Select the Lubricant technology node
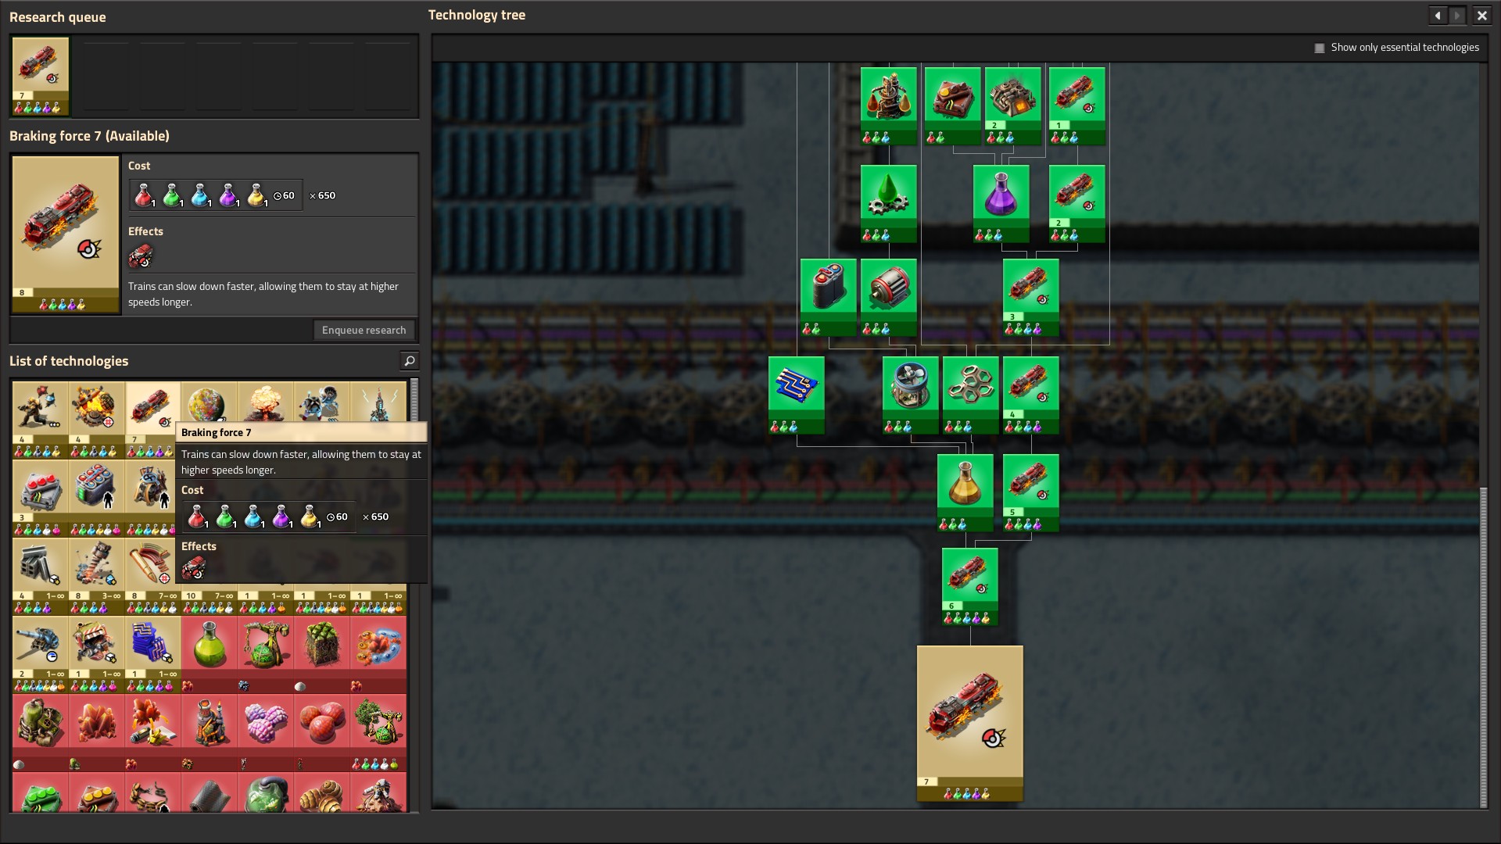 coord(889,203)
